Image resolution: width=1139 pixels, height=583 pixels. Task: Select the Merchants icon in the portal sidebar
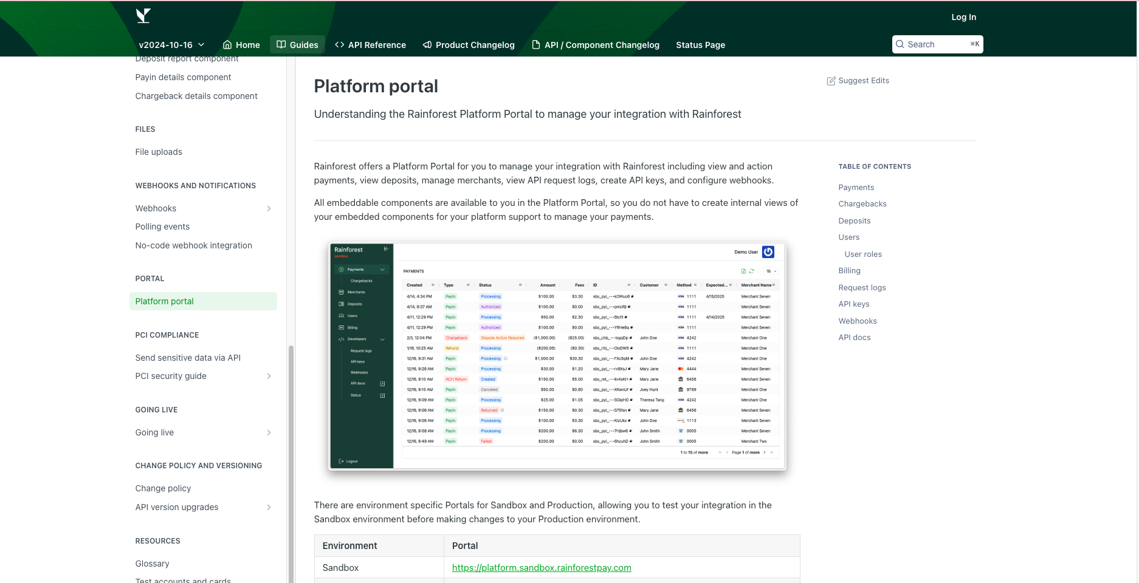341,292
